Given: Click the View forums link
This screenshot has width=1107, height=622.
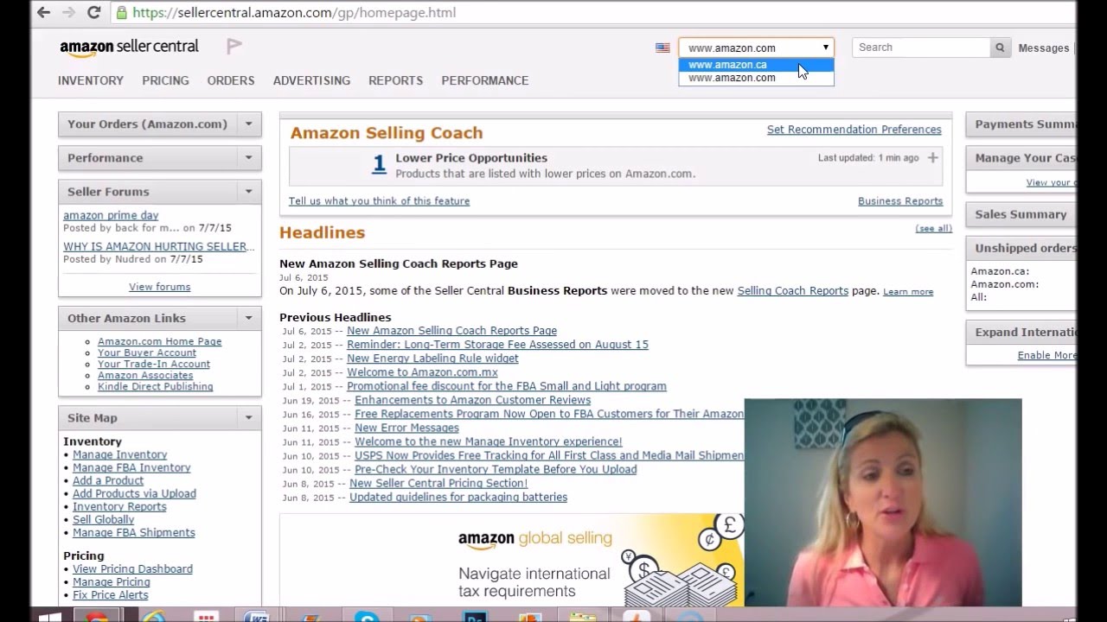Looking at the screenshot, I should click(159, 287).
